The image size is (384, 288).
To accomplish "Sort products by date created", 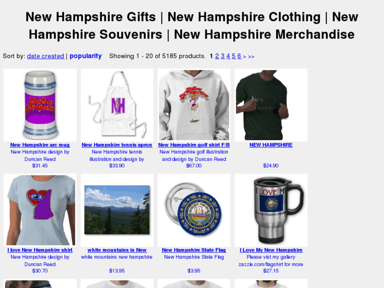I will [x=45, y=56].
